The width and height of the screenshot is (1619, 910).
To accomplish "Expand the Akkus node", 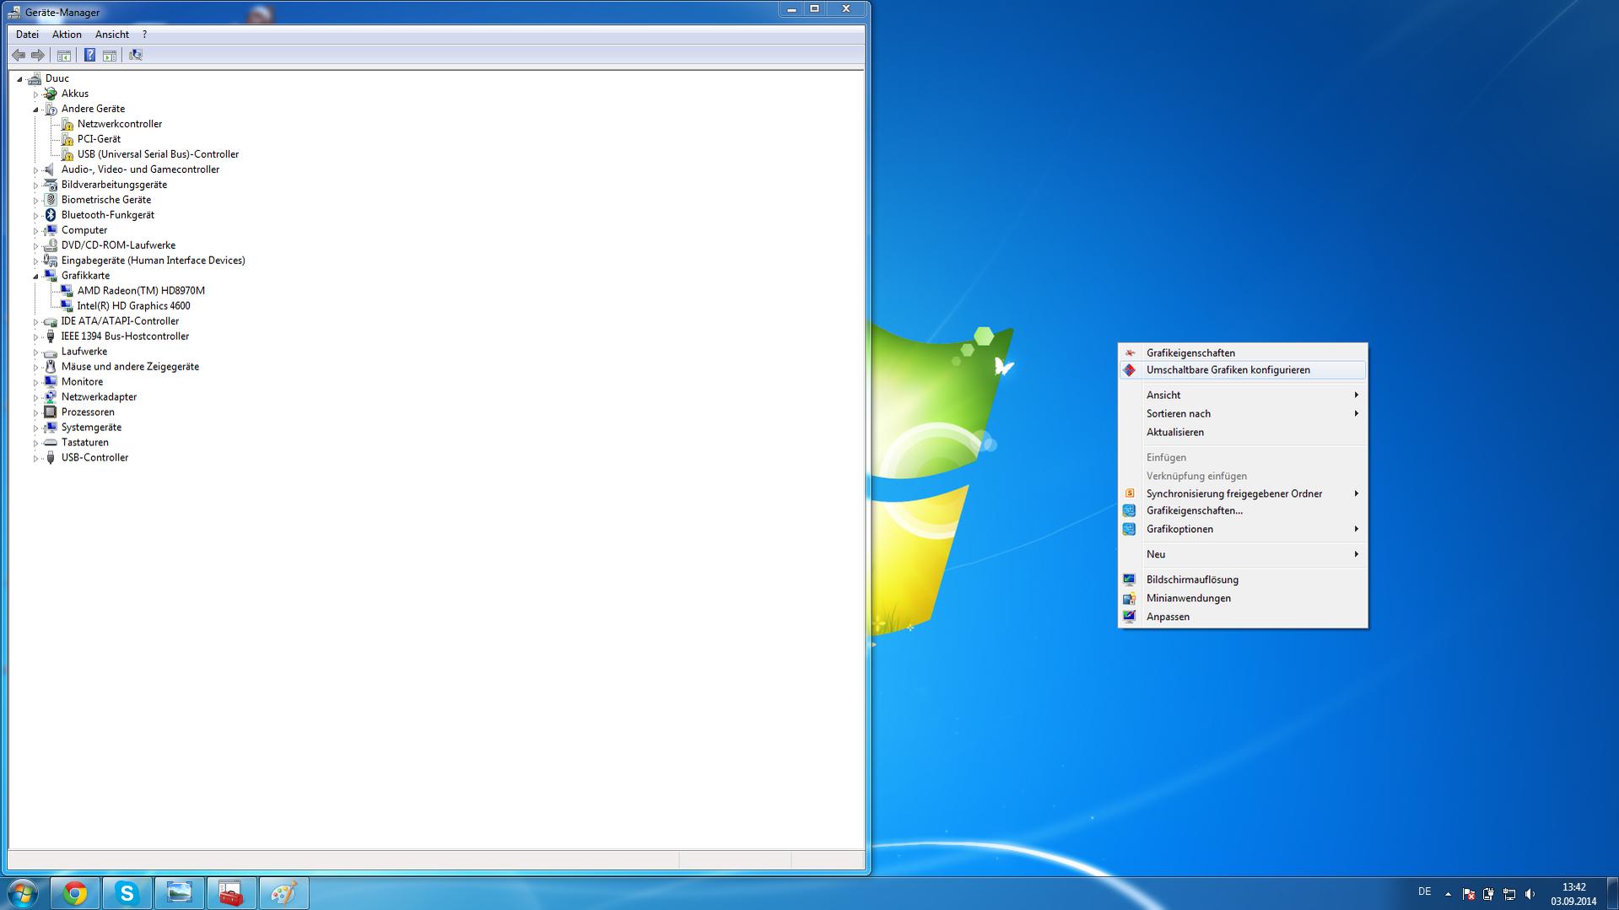I will coord(35,94).
